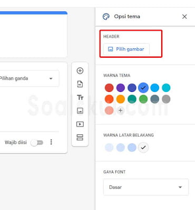This screenshot has height=210, width=195.
Task: Select the grey theme color
Action: click(x=166, y=99)
